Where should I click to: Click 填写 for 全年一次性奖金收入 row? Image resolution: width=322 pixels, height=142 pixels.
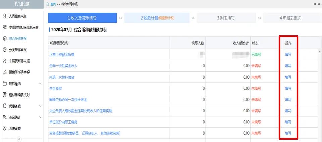[288, 66]
